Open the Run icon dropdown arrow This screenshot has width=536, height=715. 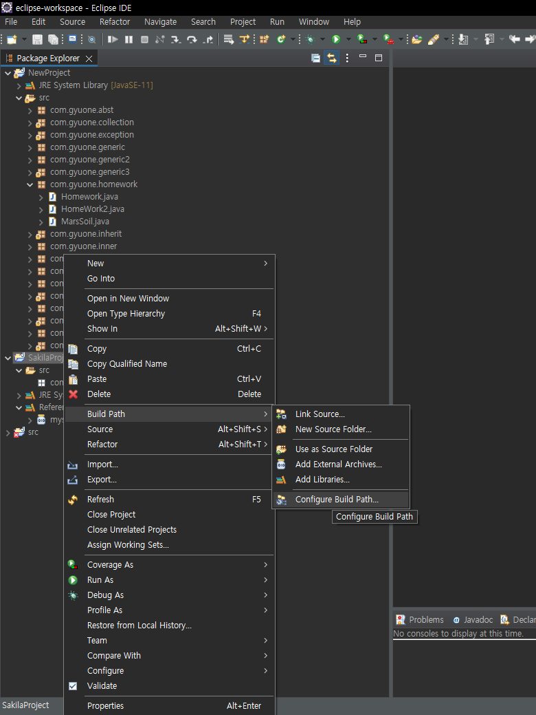348,40
